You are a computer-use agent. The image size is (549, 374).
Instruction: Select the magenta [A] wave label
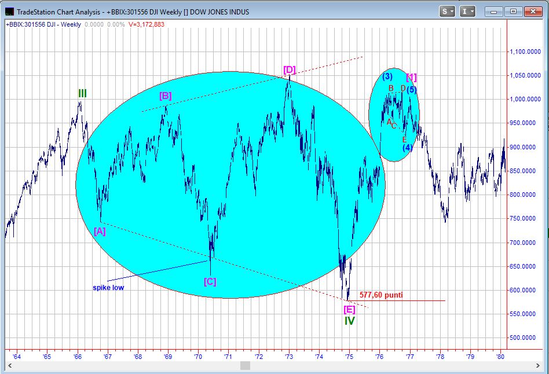pos(100,231)
